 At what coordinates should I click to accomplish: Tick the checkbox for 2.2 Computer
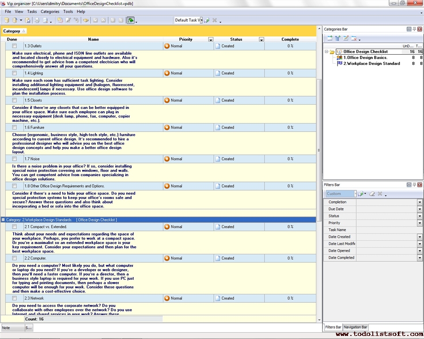click(x=15, y=258)
